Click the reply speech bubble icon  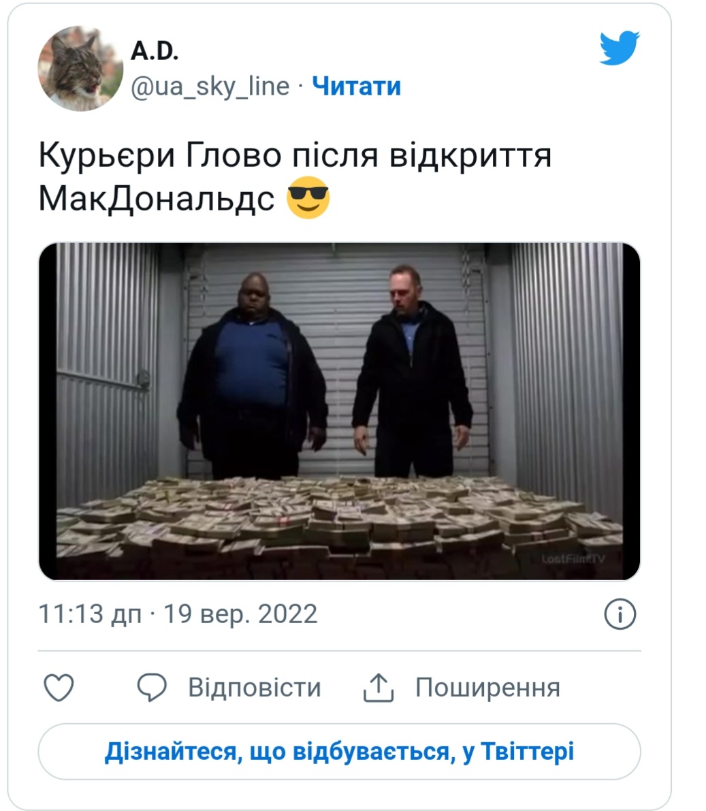tap(152, 687)
